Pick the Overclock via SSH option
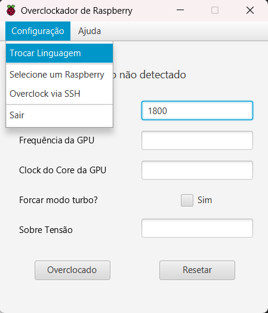 (60, 94)
